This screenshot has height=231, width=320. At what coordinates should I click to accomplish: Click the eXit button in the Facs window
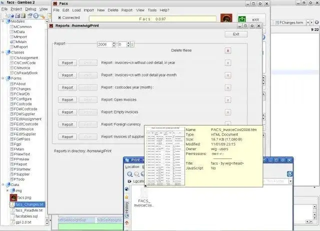pos(255,20)
